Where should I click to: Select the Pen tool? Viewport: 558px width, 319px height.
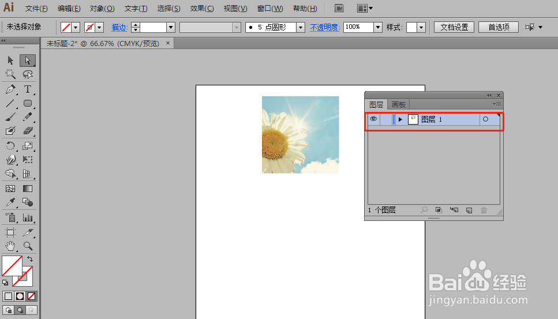tap(10, 89)
